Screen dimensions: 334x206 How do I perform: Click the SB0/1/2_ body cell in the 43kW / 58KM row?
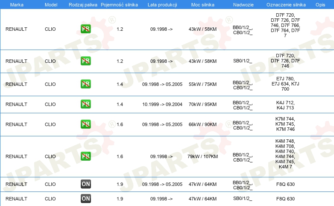click(243, 61)
